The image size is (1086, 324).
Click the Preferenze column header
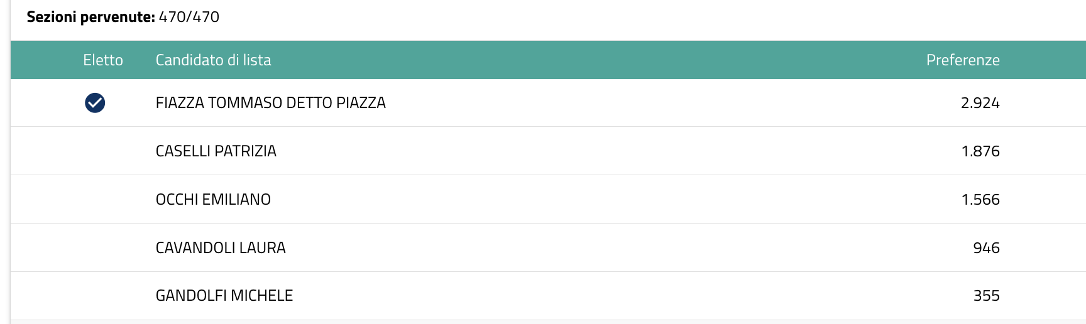(x=962, y=60)
